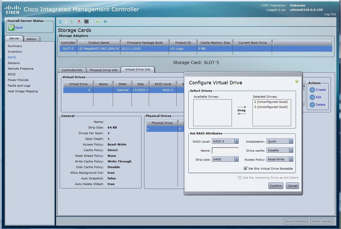The width and height of the screenshot is (341, 229).
Task: Click the Create gear icon under Actions
Action: tap(312, 90)
